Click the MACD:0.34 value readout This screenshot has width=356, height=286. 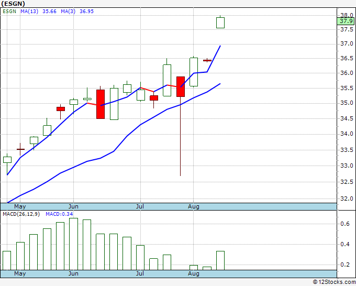click(59, 214)
